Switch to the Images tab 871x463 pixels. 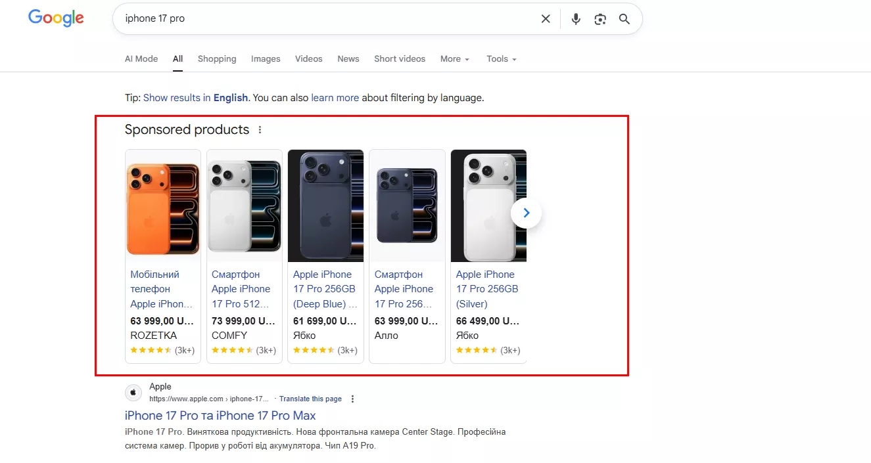point(265,58)
